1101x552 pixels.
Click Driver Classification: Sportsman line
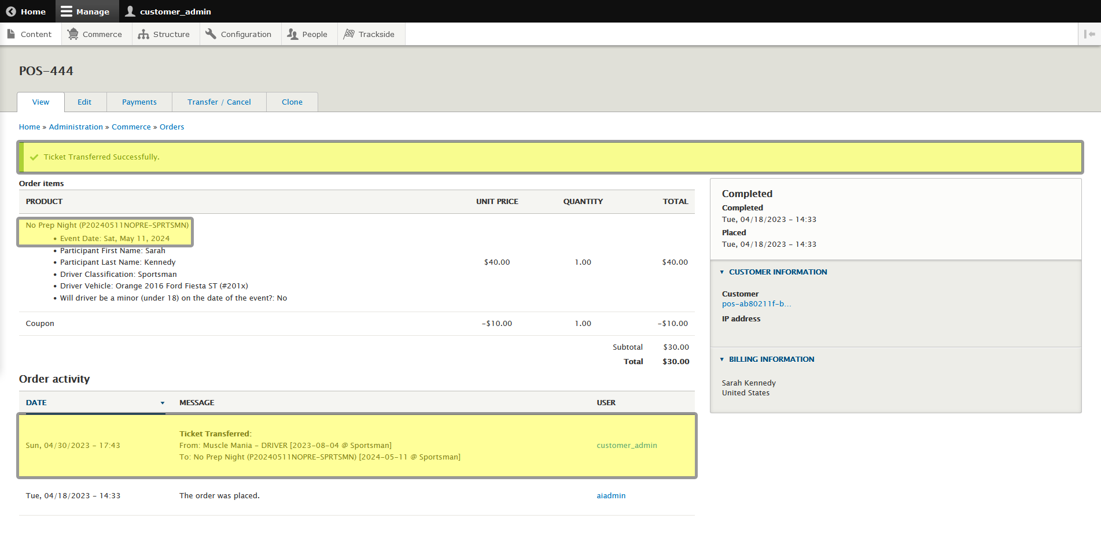(119, 274)
